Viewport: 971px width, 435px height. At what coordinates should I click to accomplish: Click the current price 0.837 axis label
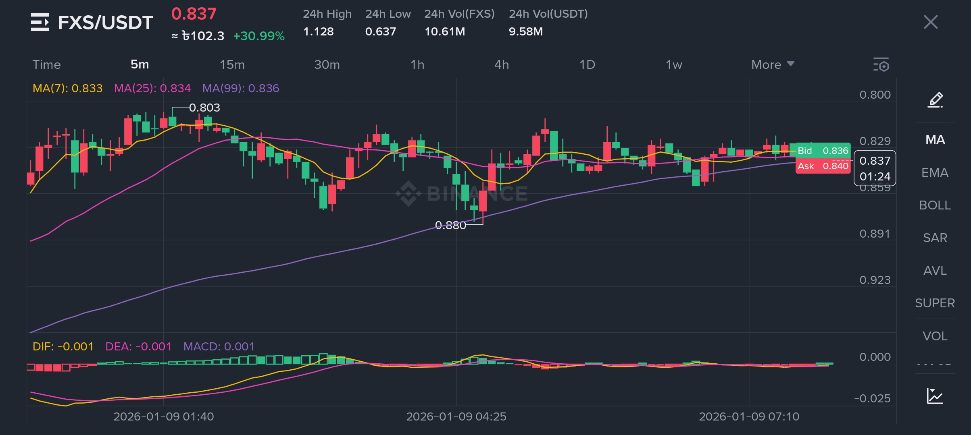[875, 161]
